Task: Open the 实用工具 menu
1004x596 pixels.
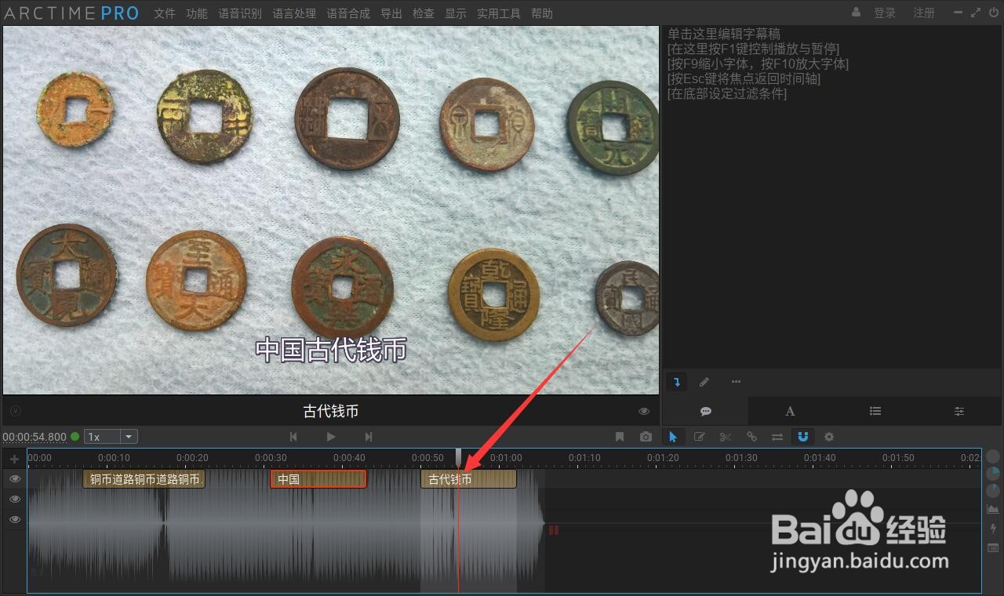Action: click(x=499, y=13)
